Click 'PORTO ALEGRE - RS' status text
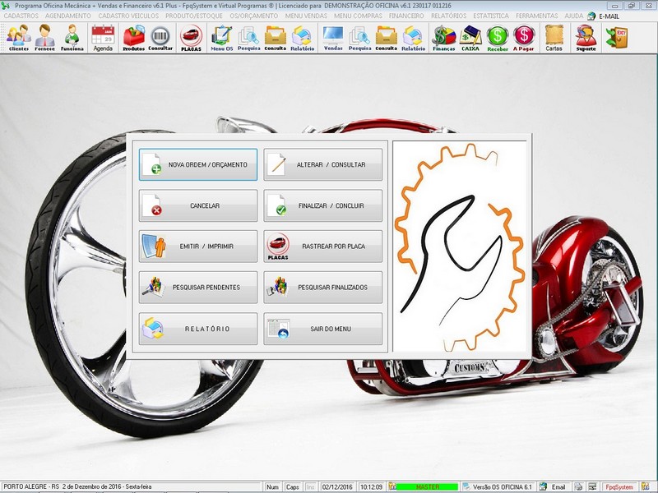This screenshot has height=493, width=658. pos(31,486)
